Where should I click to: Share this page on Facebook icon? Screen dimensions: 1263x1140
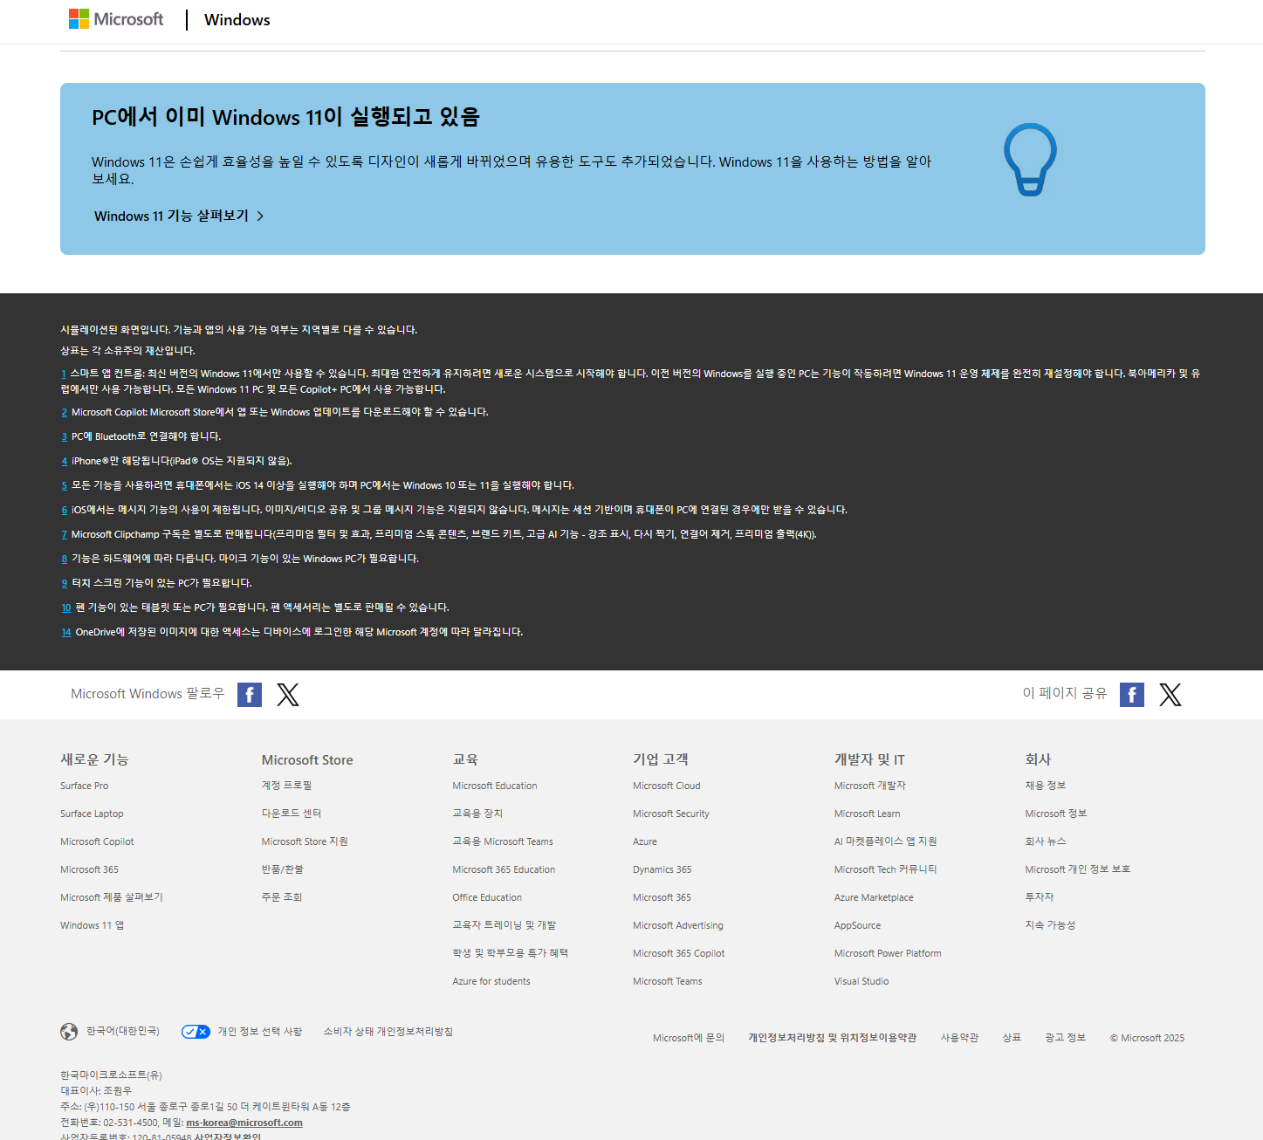click(x=1132, y=695)
